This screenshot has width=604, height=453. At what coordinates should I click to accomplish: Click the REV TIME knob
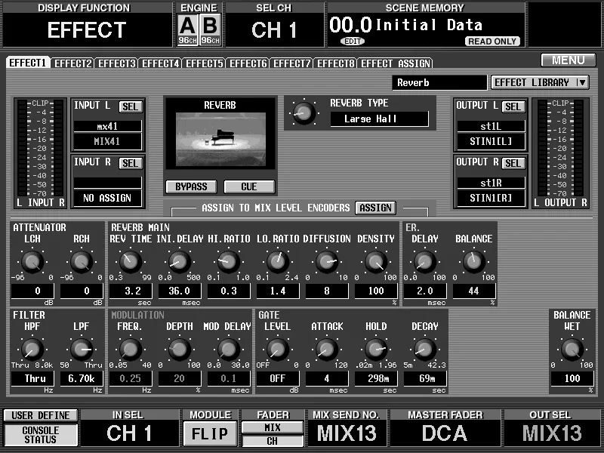click(130, 261)
